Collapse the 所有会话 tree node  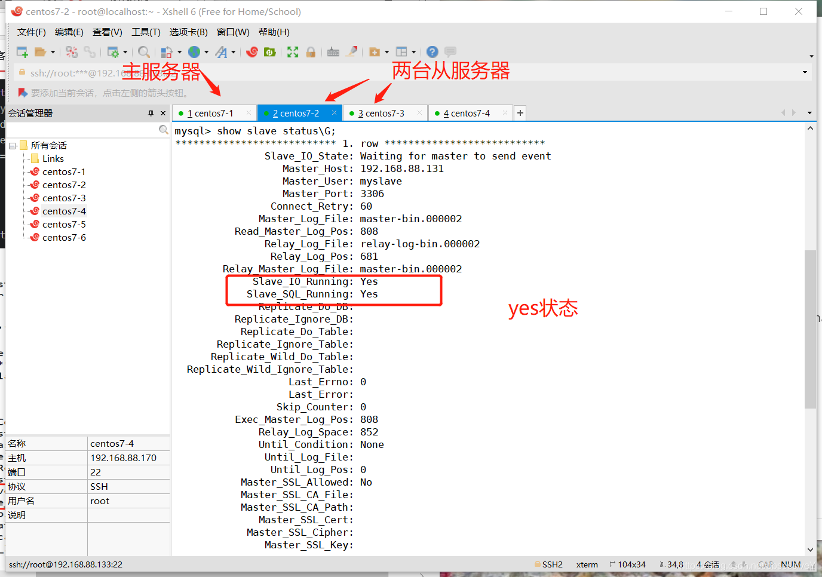13,146
